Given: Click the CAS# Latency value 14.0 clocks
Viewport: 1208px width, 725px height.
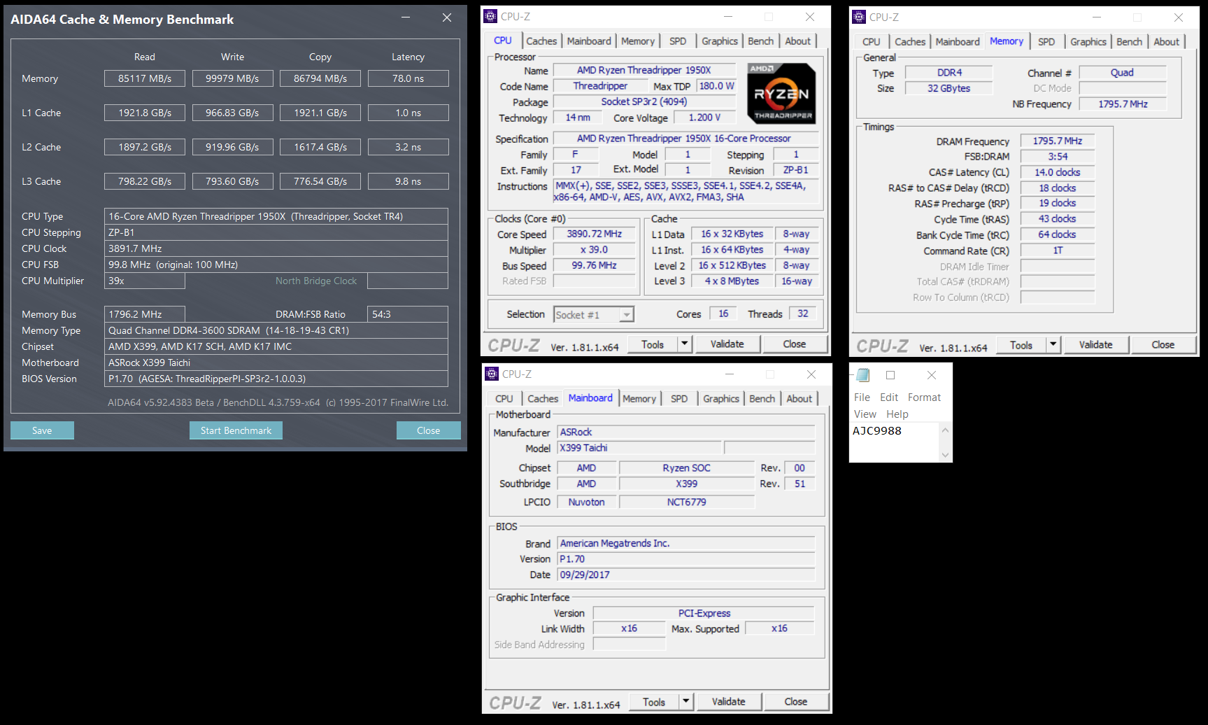Looking at the screenshot, I should (1058, 172).
